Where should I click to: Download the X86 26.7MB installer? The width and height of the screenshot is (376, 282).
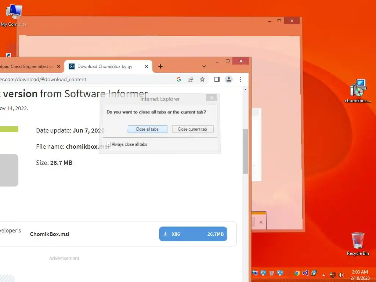(x=193, y=234)
